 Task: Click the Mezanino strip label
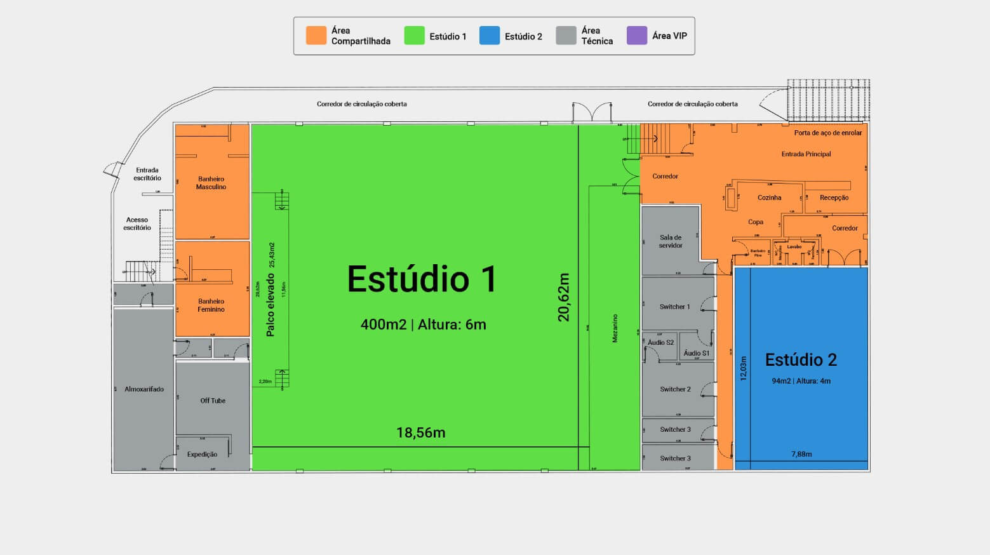615,328
